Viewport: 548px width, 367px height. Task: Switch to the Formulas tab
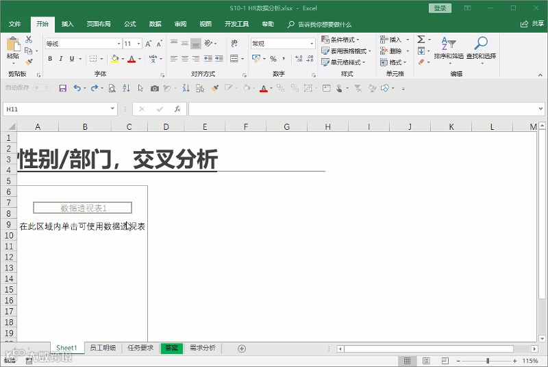click(130, 24)
